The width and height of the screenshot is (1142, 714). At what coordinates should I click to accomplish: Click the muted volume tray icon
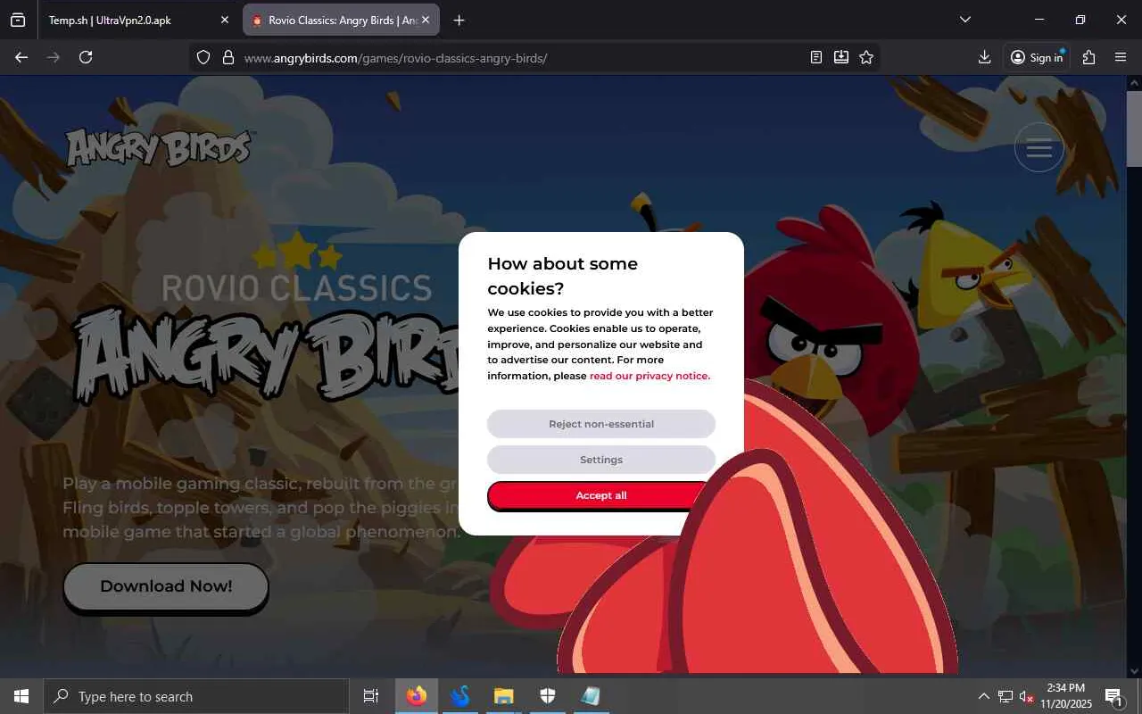click(1027, 696)
